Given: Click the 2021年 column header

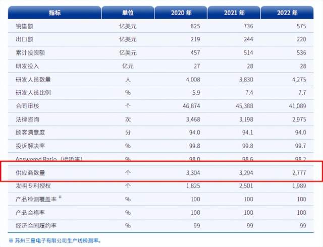Looking at the screenshot, I should pyautogui.click(x=234, y=13).
